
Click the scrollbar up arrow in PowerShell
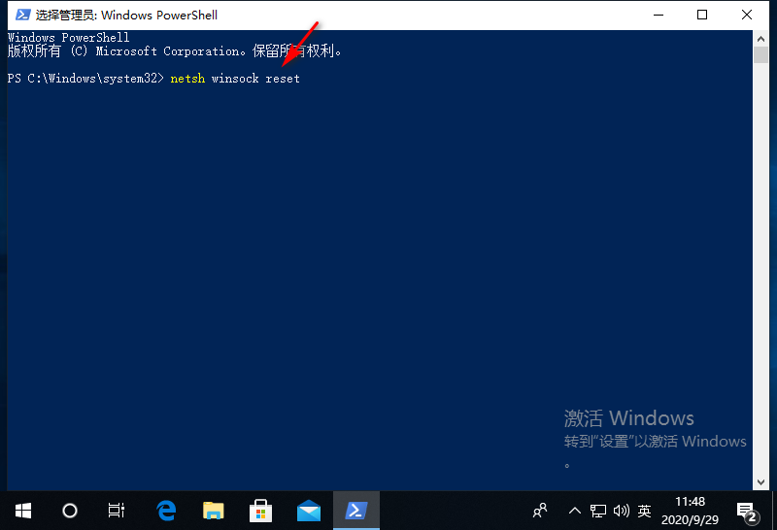tap(761, 38)
